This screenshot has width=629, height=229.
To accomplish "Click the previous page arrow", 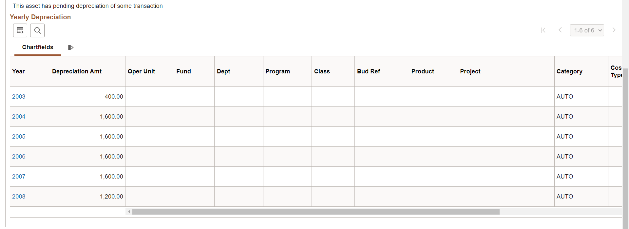I will pyautogui.click(x=560, y=30).
